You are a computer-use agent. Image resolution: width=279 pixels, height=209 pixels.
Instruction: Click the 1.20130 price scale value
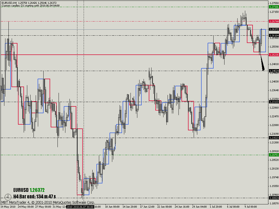pos(274,168)
